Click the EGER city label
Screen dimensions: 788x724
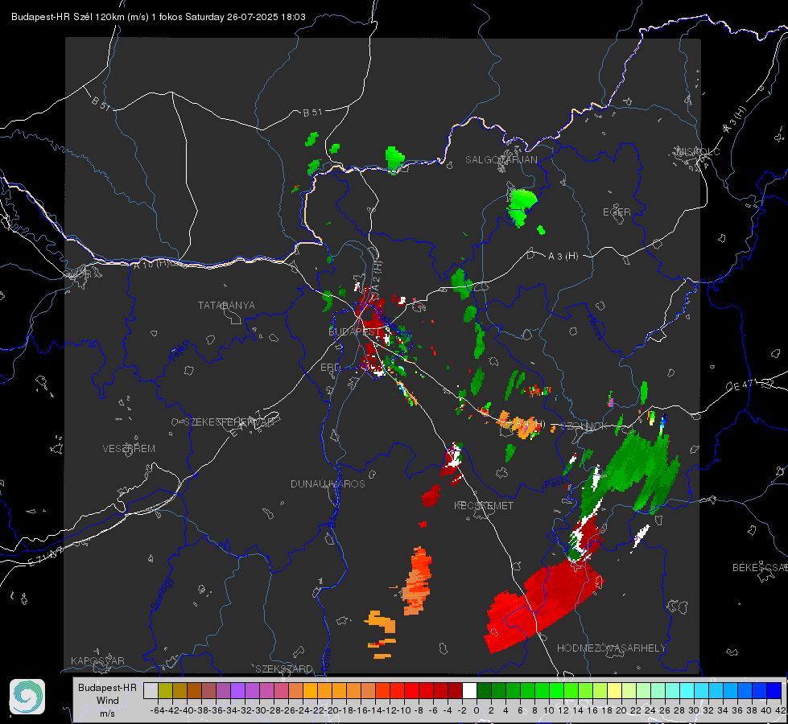tap(617, 212)
